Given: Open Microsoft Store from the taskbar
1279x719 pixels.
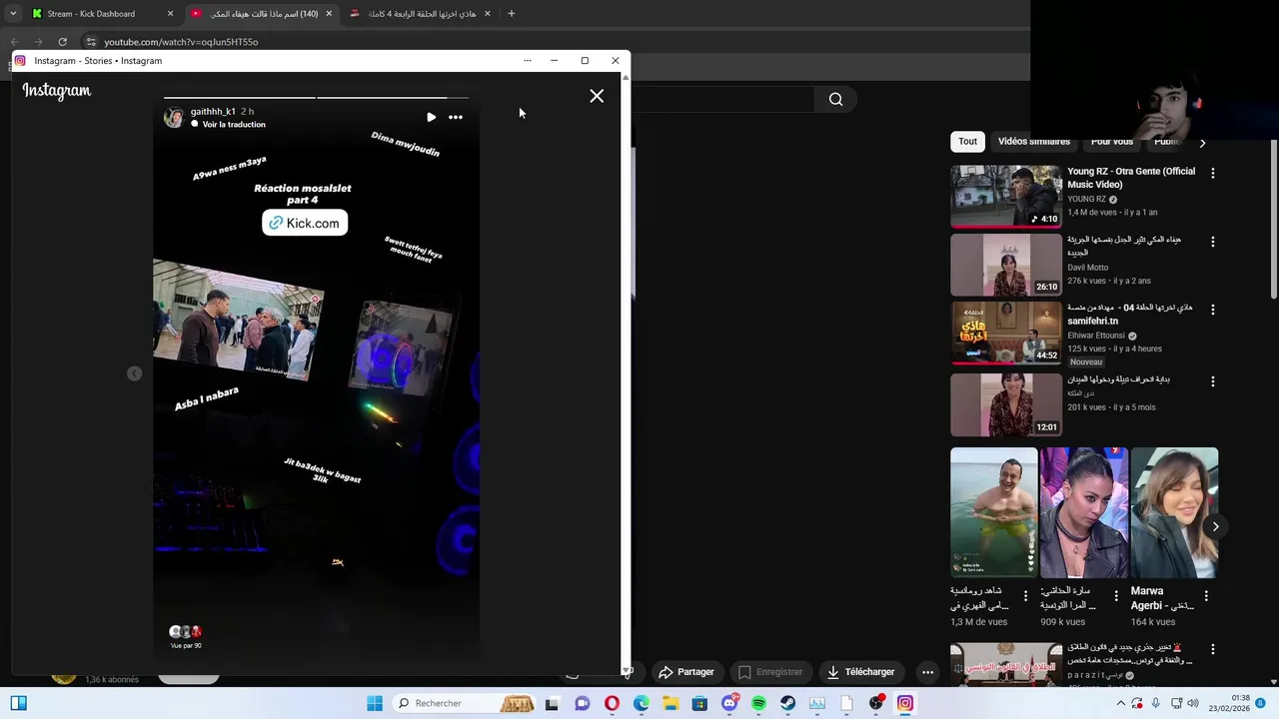Looking at the screenshot, I should [x=699, y=704].
